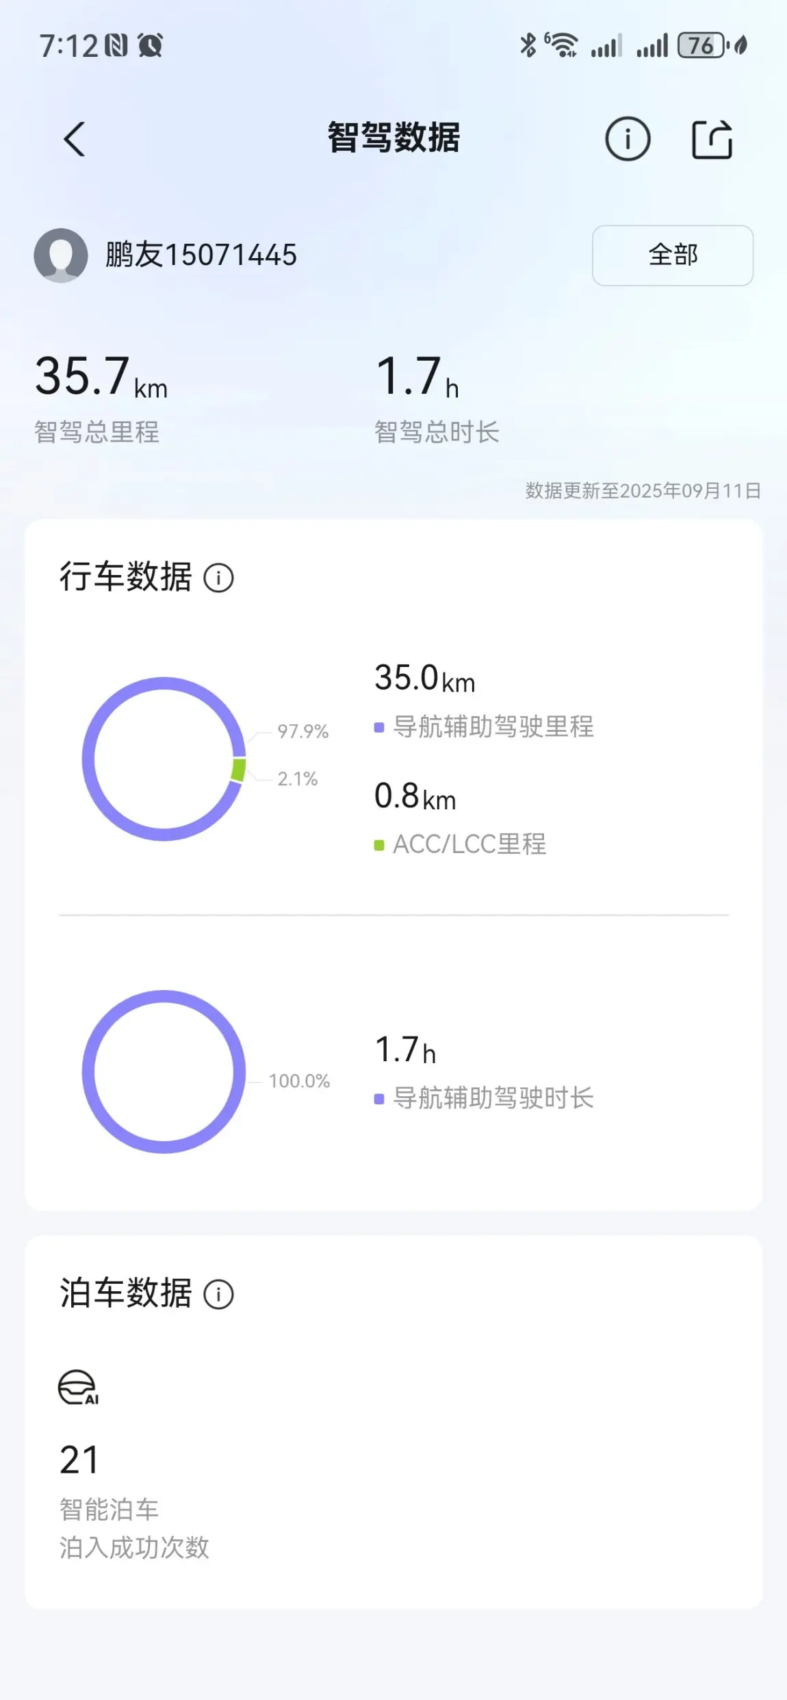Screen dimensions: 787x1700
Task: Tap the AI smart parking icon
Action: coord(78,1388)
